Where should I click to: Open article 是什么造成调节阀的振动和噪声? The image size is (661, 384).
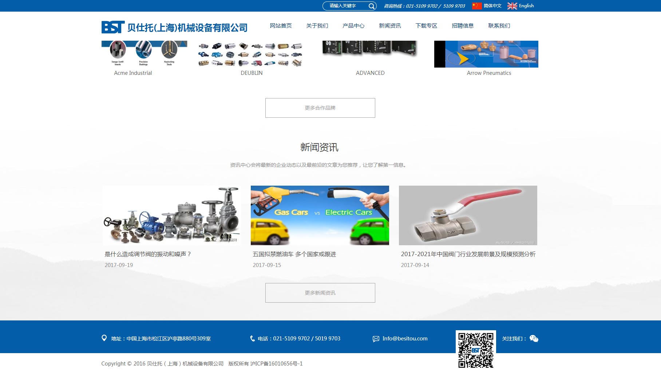click(148, 254)
